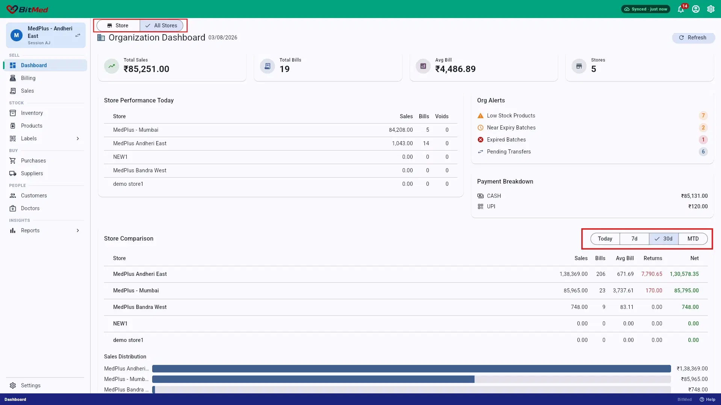Click the Total Bills receipt icon
This screenshot has height=405, width=721.
coord(268,66)
